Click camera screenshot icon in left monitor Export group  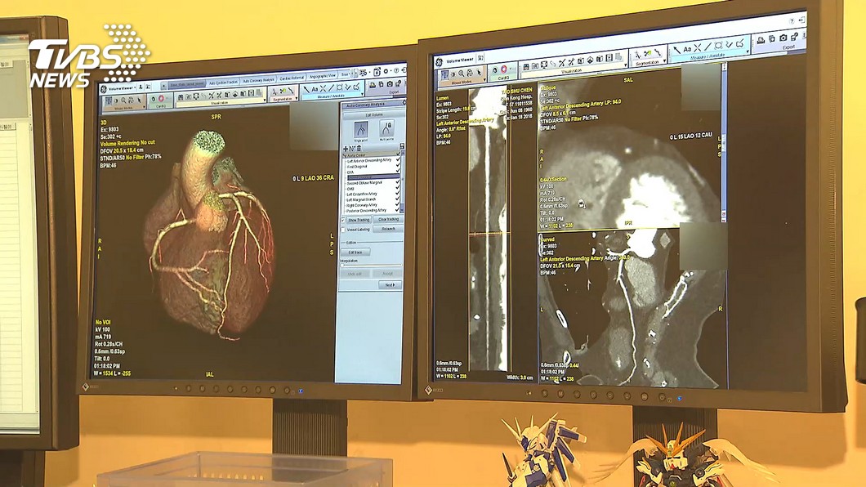[390, 84]
